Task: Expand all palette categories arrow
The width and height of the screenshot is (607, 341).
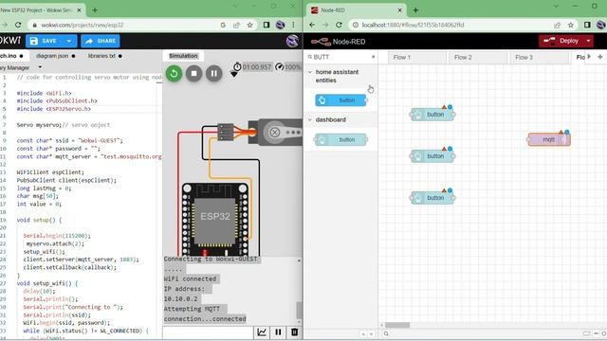Action: tap(371, 334)
